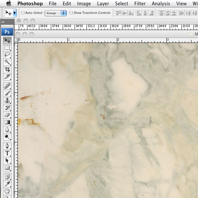Expand the toolbox using double-arrow button

3,22
